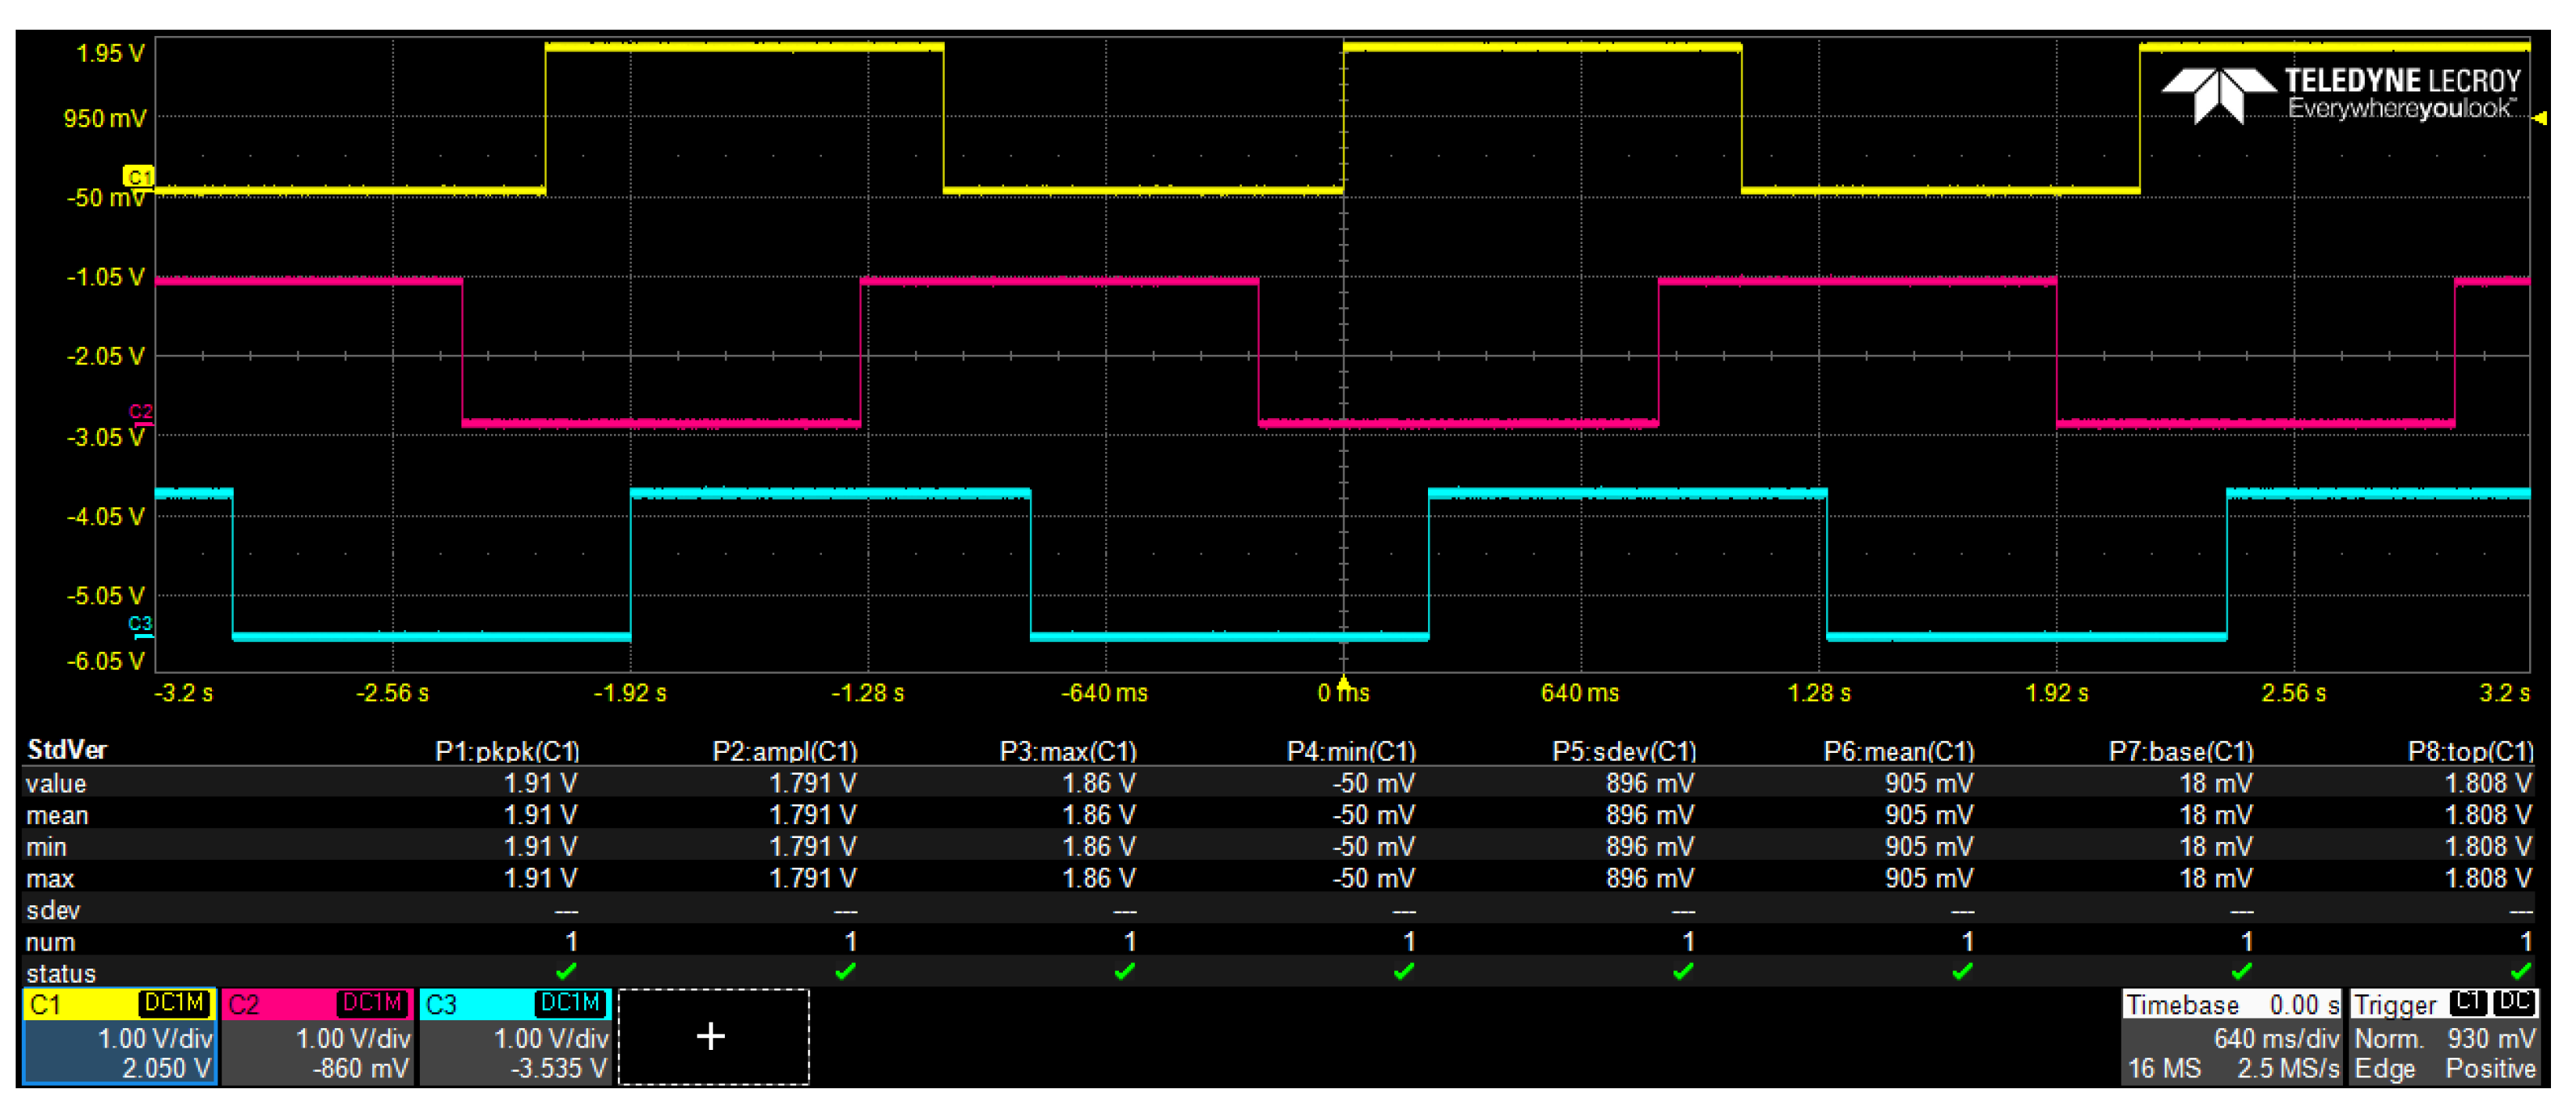Viewport: 2576px width, 1107px height.
Task: Click the plus box to add a trace
Action: tap(712, 1036)
